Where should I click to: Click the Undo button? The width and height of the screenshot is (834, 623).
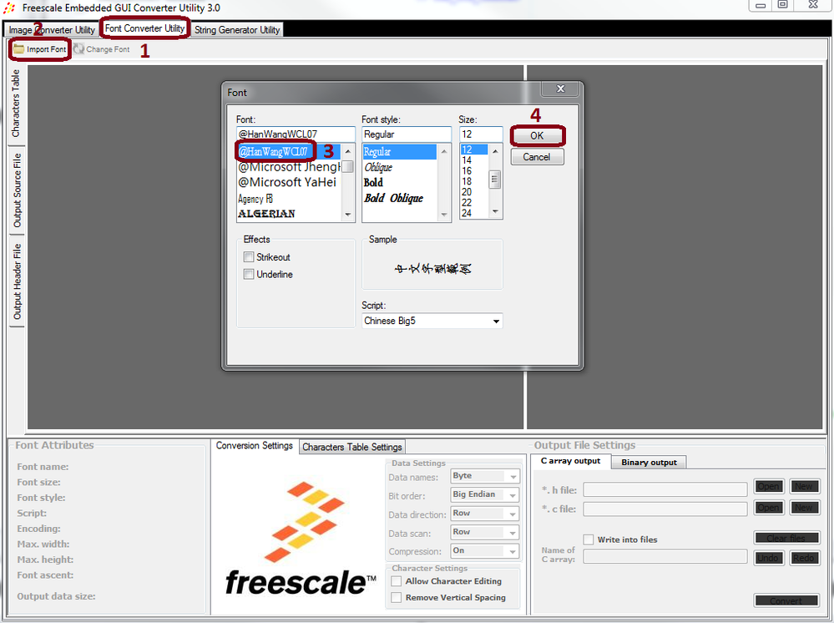pos(769,558)
